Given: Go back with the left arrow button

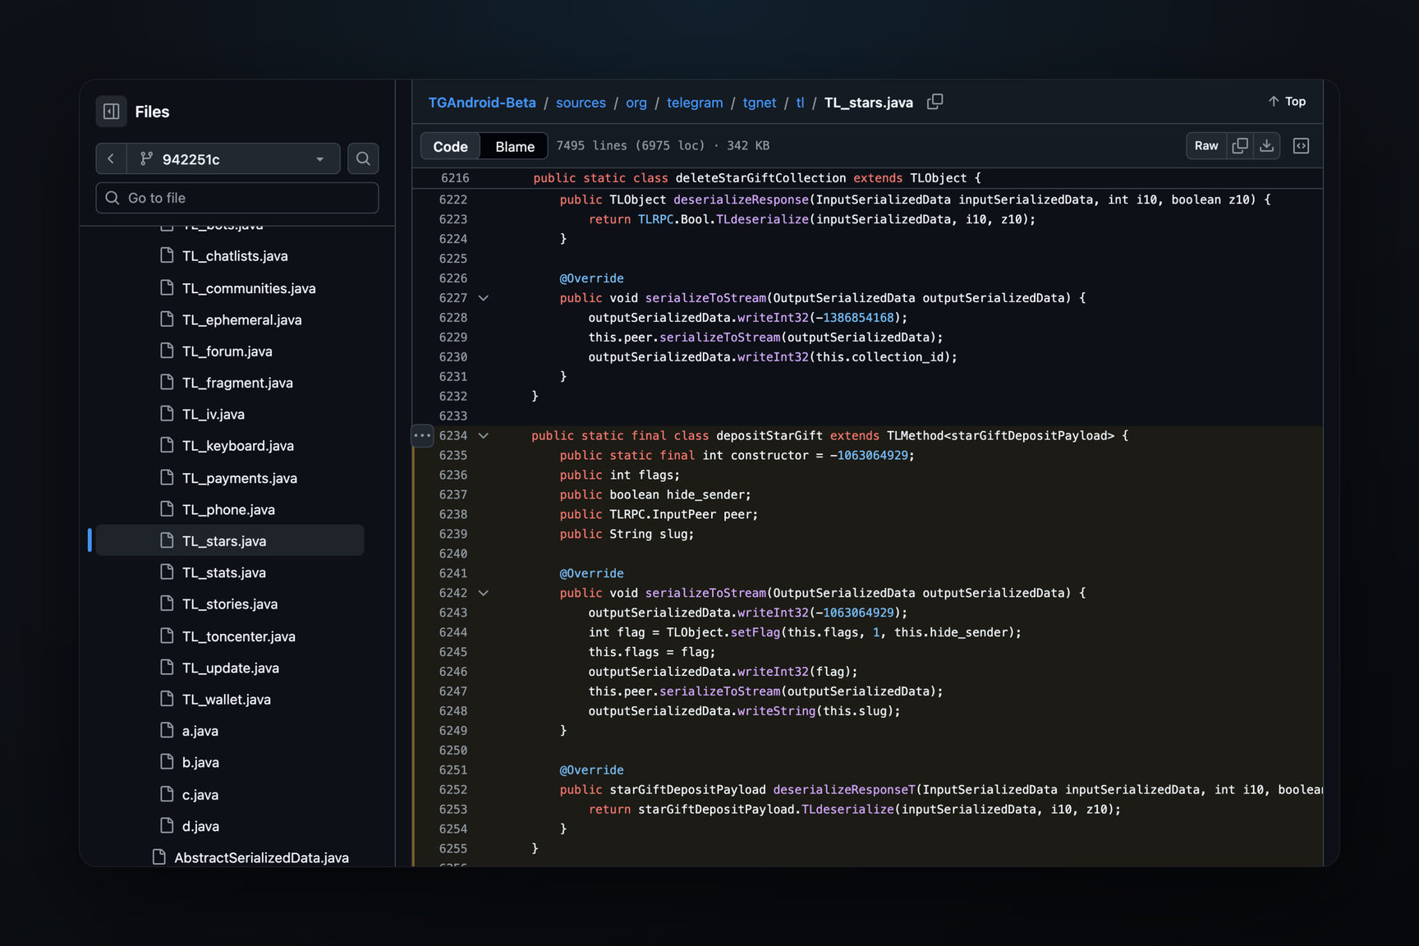Looking at the screenshot, I should tap(111, 158).
